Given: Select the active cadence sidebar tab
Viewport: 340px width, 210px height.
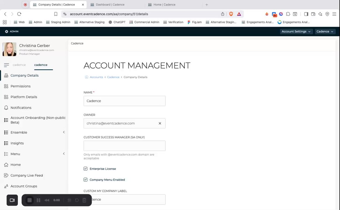Looking at the screenshot, I should tap(41, 65).
